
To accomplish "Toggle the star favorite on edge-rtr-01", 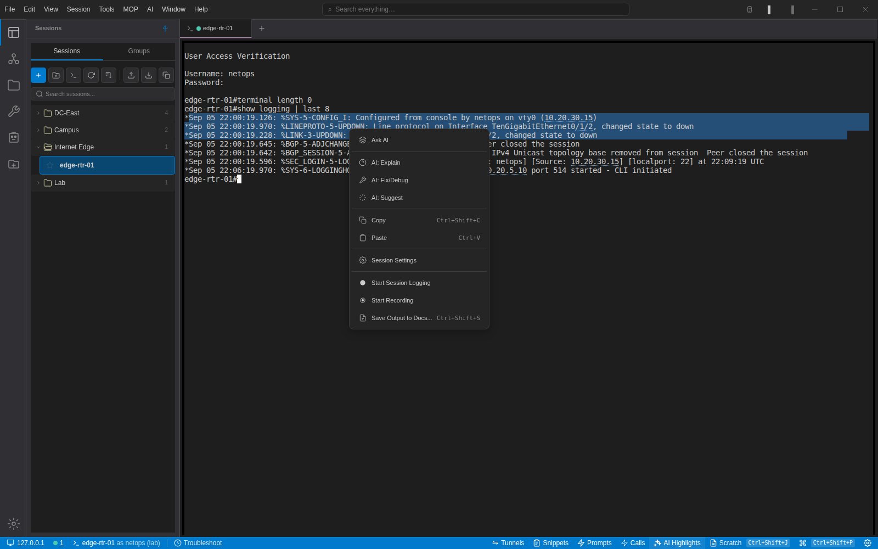I will 50,165.
